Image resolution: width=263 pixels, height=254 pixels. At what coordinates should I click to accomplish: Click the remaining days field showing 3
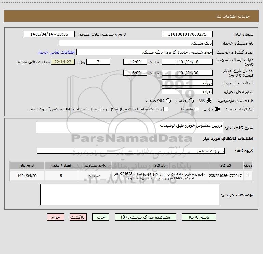coord(98,62)
